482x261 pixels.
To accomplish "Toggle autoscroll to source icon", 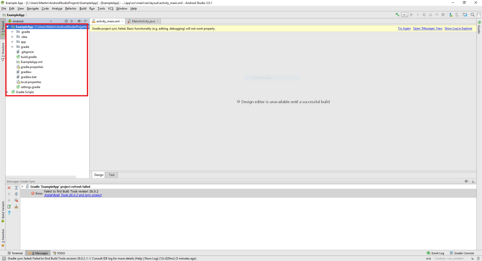I will [x=16, y=207].
